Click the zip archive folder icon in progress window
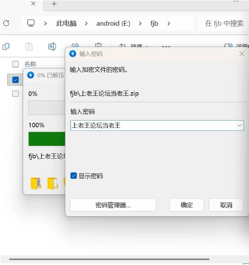This screenshot has height=265, width=249. pyautogui.click(x=36, y=183)
